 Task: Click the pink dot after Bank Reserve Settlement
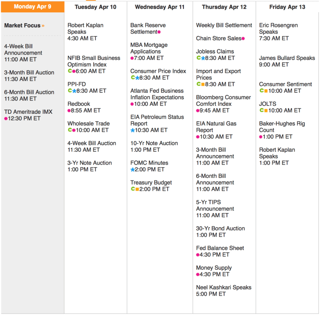point(159,32)
